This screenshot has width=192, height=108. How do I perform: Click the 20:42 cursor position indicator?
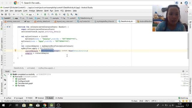[141, 101]
